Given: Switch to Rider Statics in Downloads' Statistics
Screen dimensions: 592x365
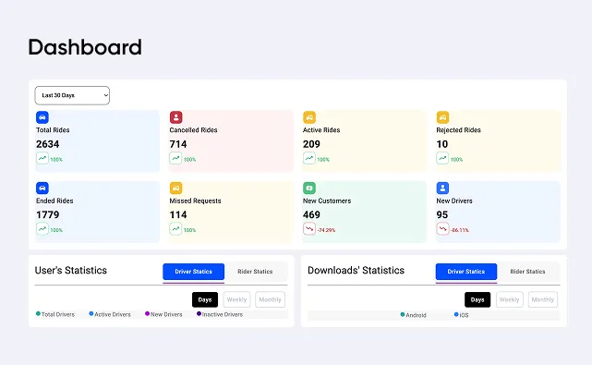Looking at the screenshot, I should pyautogui.click(x=527, y=272).
